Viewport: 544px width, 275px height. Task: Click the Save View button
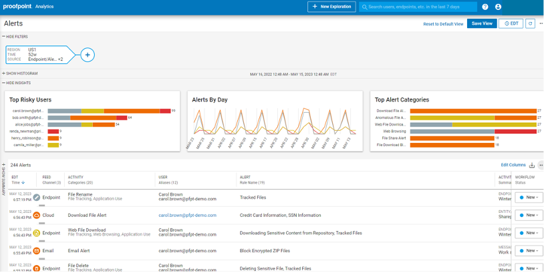pyautogui.click(x=481, y=23)
